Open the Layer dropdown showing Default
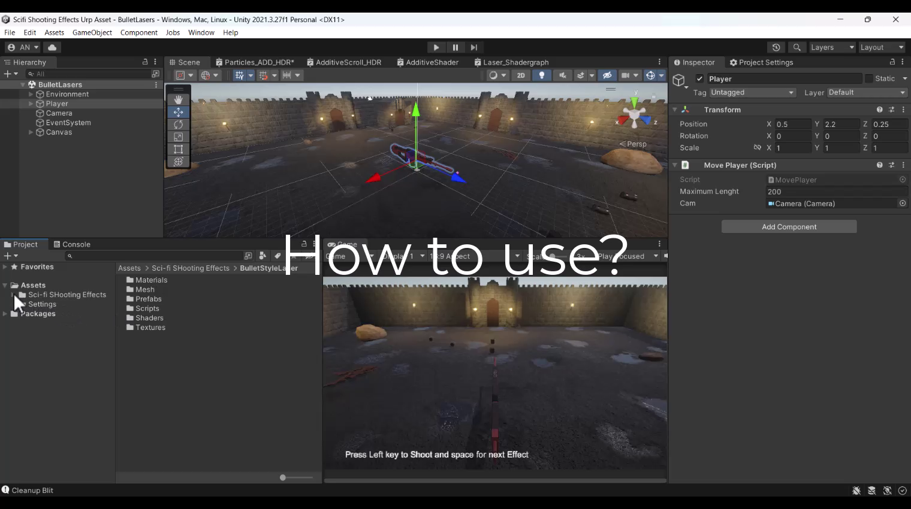The height and width of the screenshot is (509, 911). (x=867, y=93)
